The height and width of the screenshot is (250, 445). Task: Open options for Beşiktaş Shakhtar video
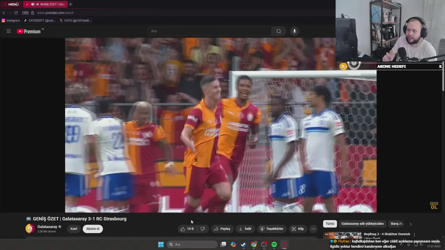click(414, 235)
